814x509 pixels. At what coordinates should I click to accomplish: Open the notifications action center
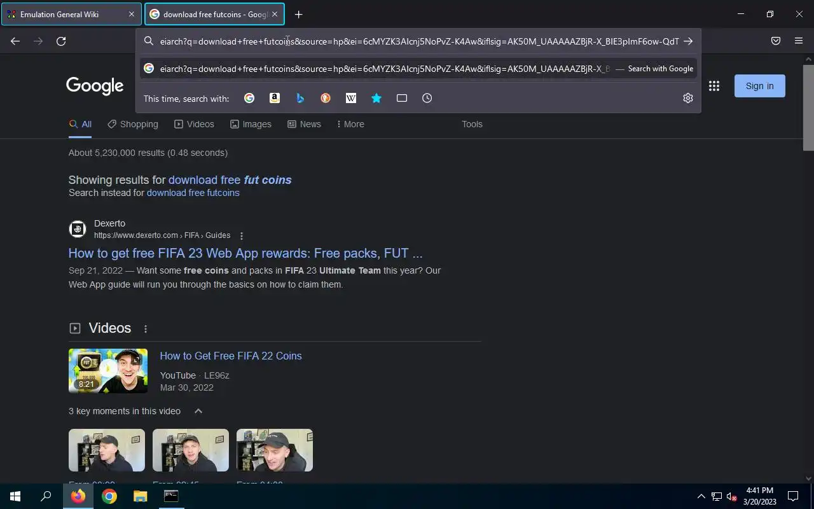pyautogui.click(x=793, y=496)
